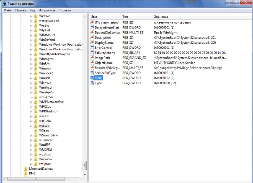Click the ImagePath string value icon
This screenshot has width=253, height=183.
coord(92,58)
